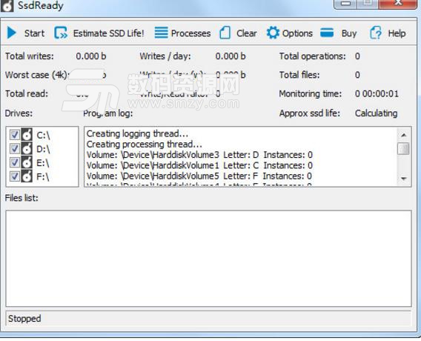The image size is (421, 341).
Task: Click the drive icon next to C:\
Action: pos(27,134)
